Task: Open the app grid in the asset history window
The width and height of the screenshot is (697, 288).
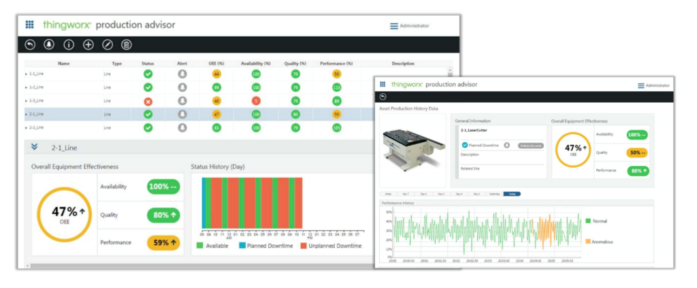Action: 383,84
